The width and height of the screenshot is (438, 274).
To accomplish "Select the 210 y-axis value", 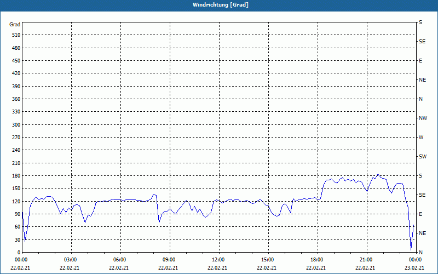I will click(x=16, y=163).
